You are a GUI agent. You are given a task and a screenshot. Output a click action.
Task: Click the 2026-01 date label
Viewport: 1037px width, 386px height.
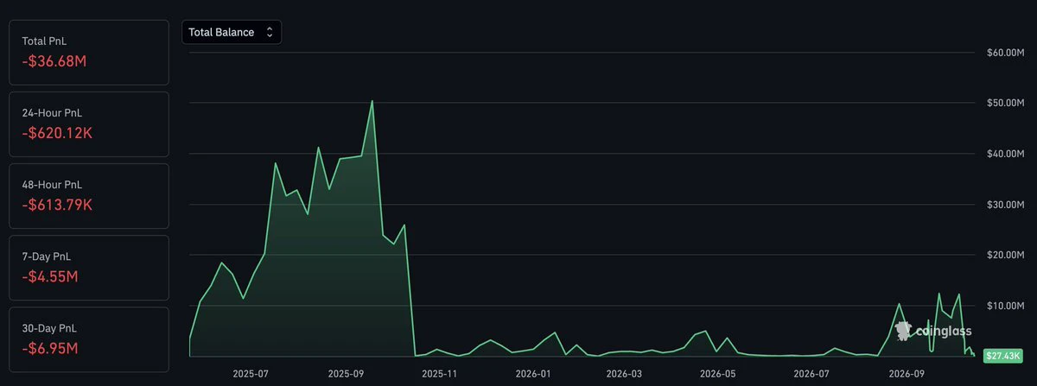tap(532, 374)
